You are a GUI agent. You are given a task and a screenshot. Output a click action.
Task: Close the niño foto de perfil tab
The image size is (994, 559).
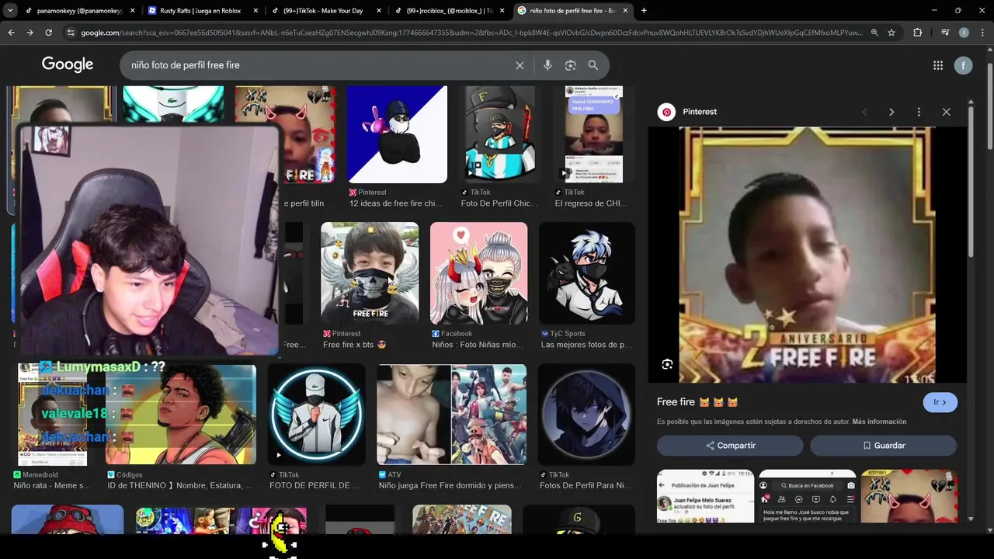click(625, 11)
